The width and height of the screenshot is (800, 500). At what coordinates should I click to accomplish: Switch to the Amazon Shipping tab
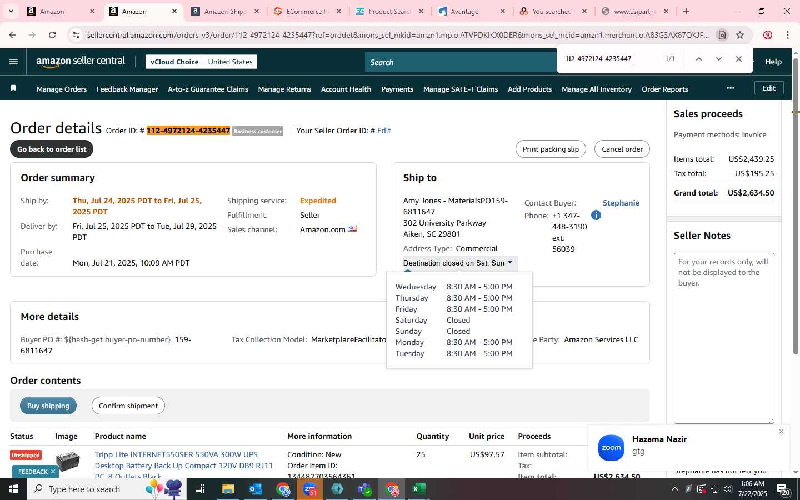pyautogui.click(x=226, y=11)
